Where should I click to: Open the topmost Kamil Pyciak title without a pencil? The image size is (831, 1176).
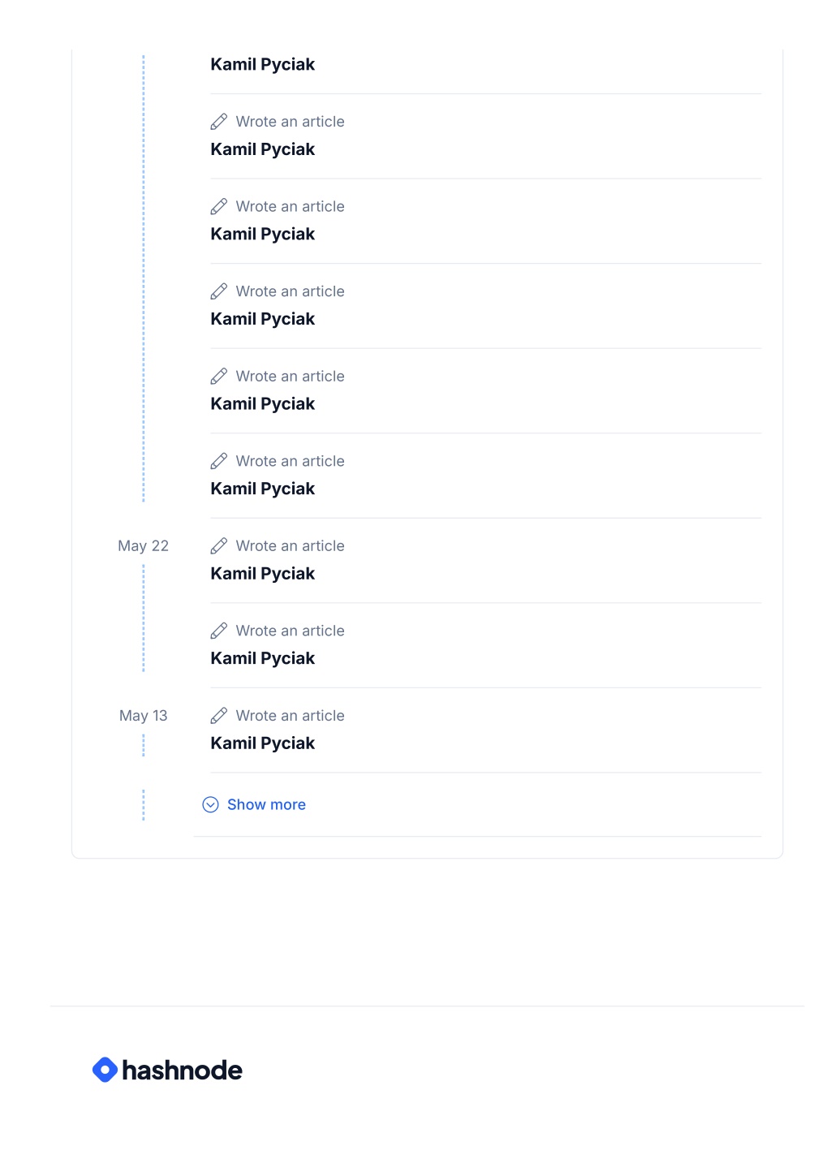(262, 65)
